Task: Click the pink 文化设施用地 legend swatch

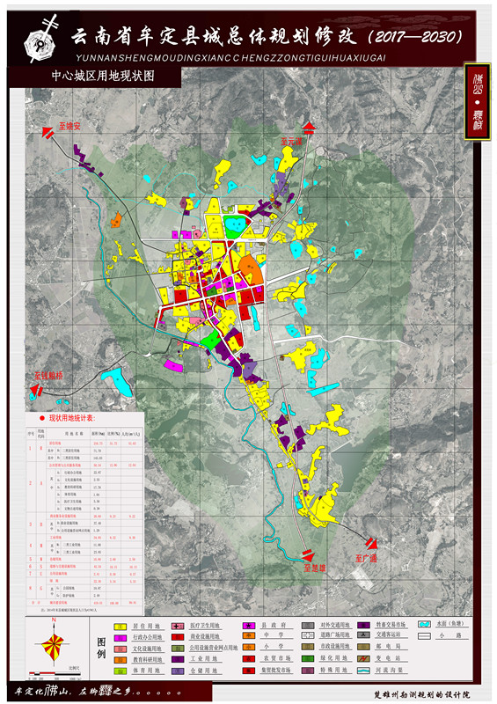Action: [x=121, y=649]
